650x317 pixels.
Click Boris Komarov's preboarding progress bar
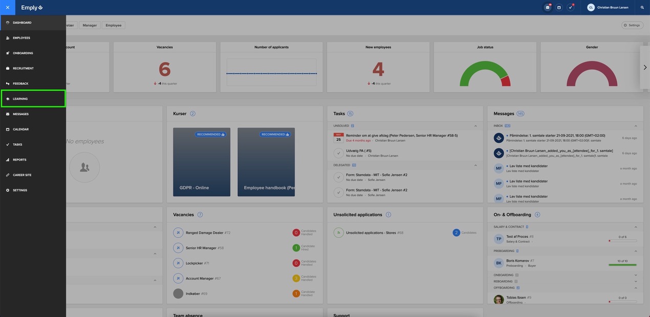pos(622,265)
